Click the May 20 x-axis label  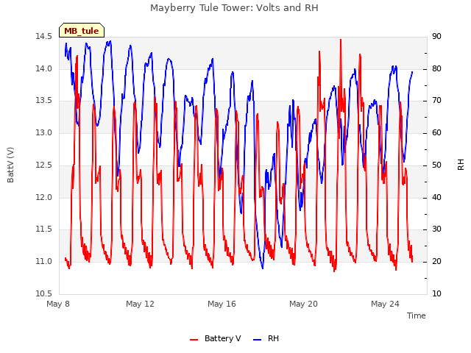pos(303,304)
